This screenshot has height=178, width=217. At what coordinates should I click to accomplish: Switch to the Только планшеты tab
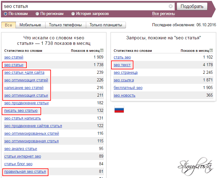click(x=106, y=25)
